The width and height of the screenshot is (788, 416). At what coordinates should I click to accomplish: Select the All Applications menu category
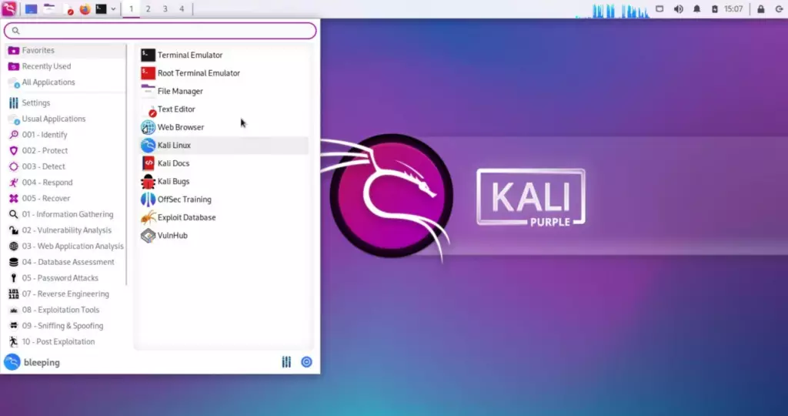(x=48, y=82)
